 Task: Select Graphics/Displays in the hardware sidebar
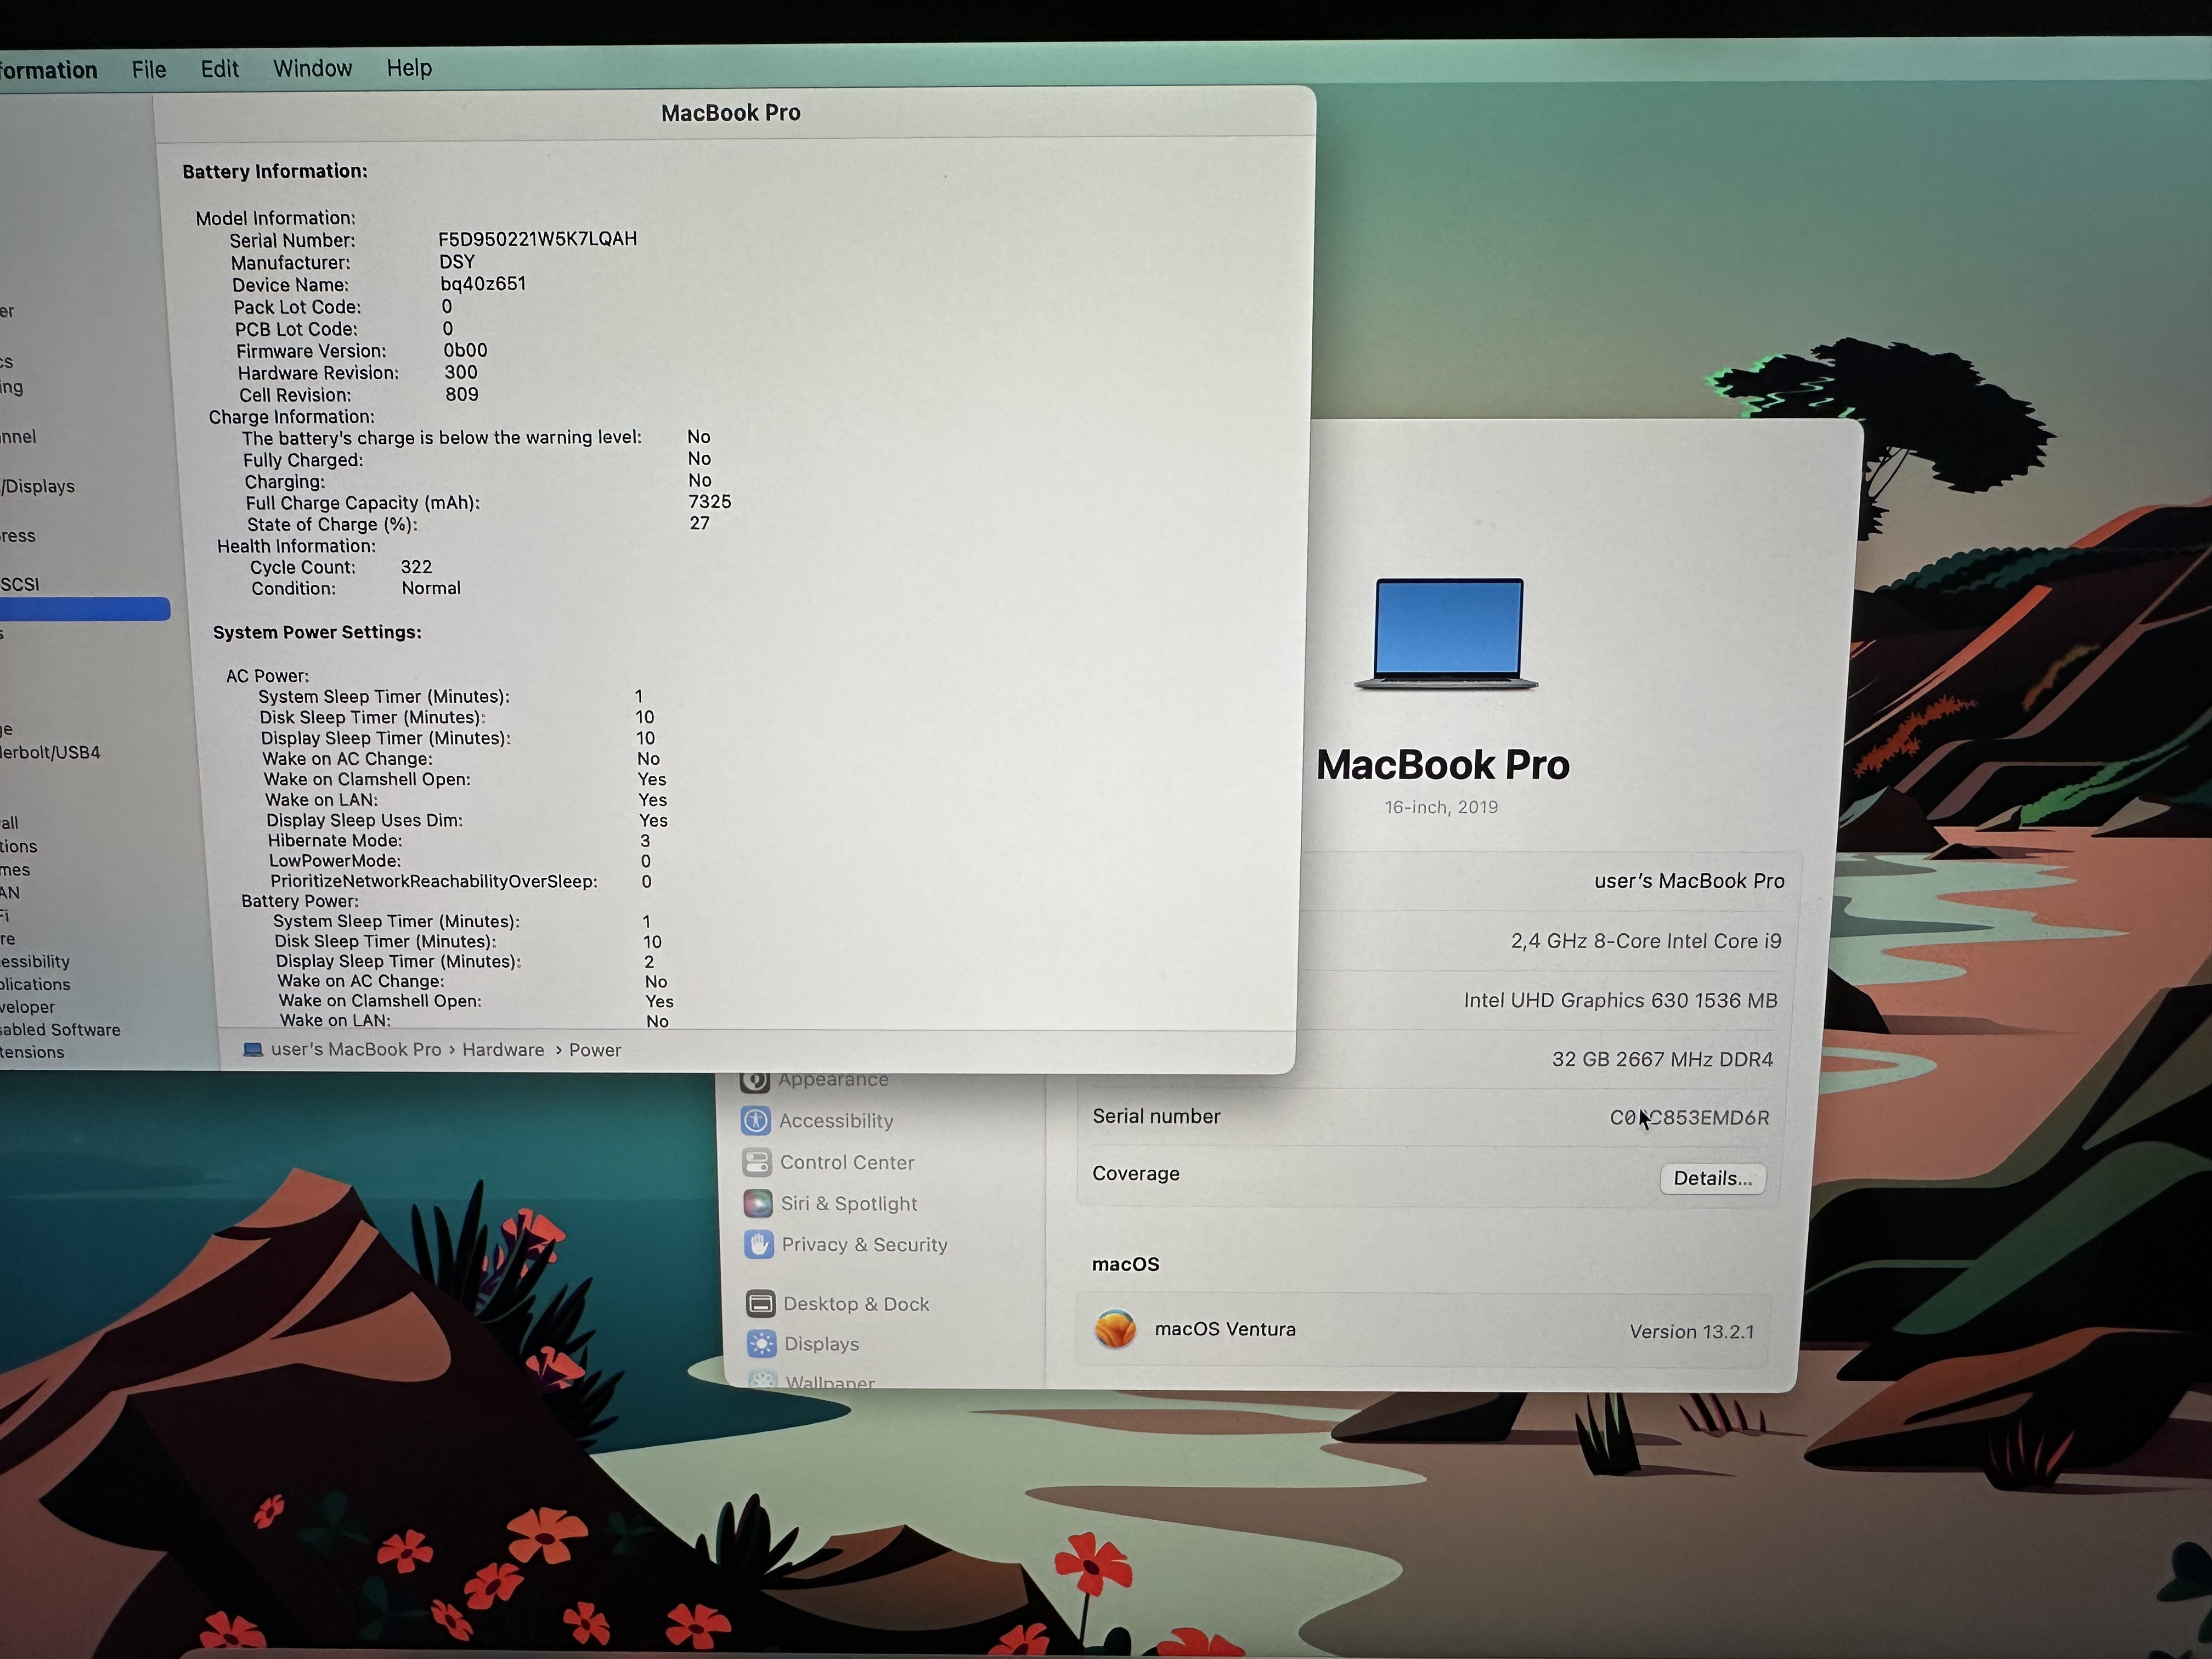point(38,486)
